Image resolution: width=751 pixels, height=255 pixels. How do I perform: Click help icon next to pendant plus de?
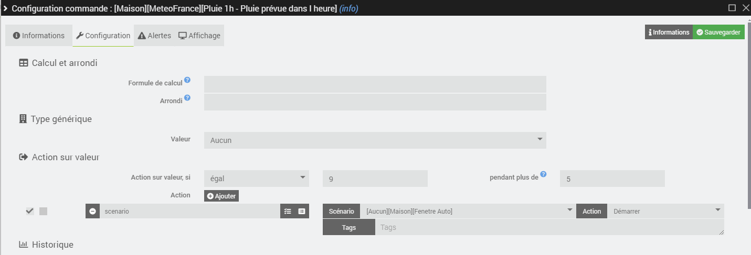544,174
